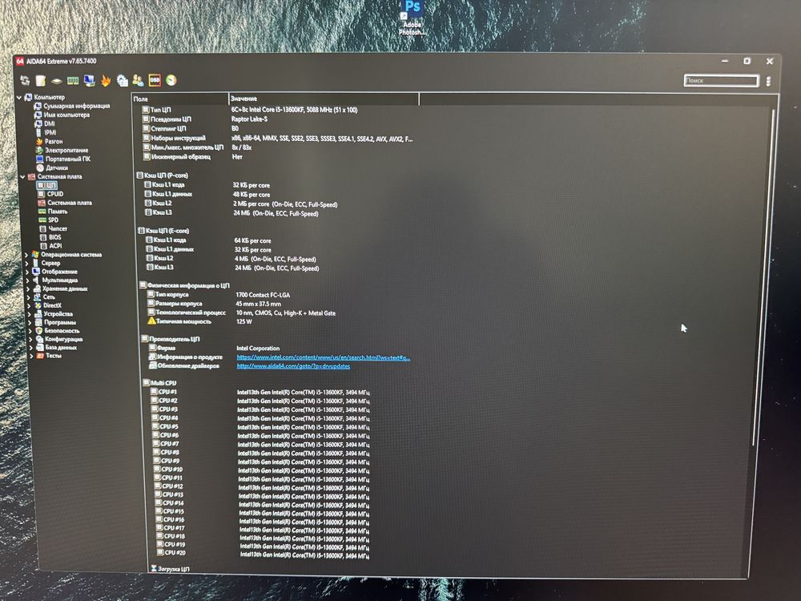
Task: Select Устройства tree item
Action: point(54,314)
